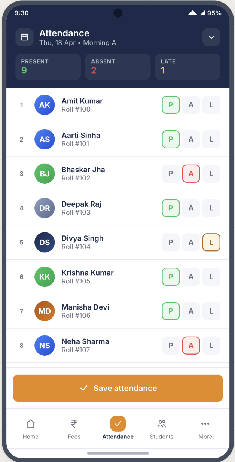Tap the More three-dots icon
Image resolution: width=235 pixels, height=462 pixels.
[205, 424]
